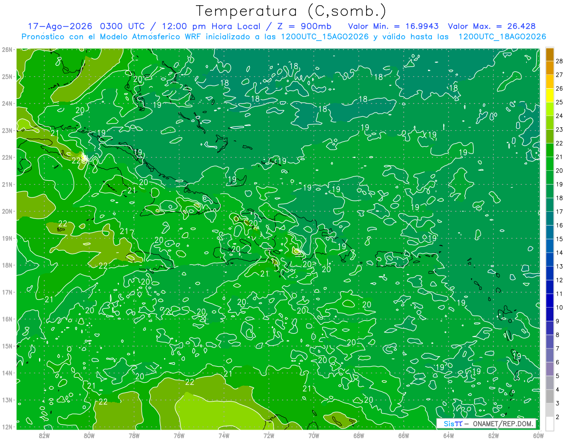Click the '17N' latitude axis label

tap(7, 292)
